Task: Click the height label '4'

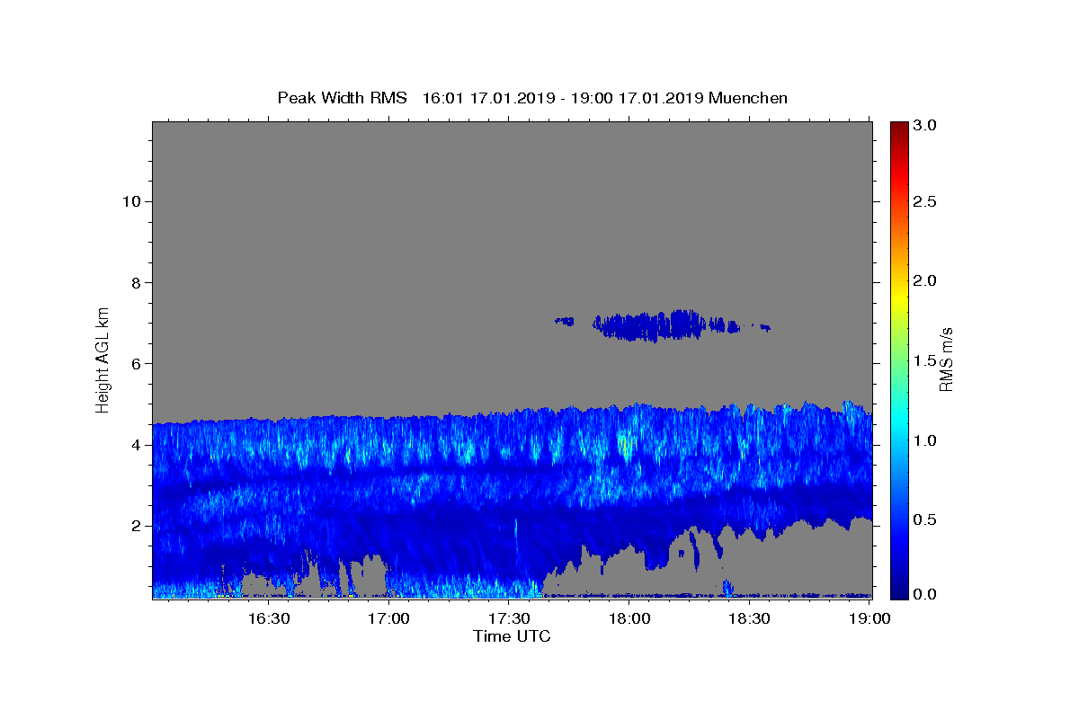Action: point(134,445)
